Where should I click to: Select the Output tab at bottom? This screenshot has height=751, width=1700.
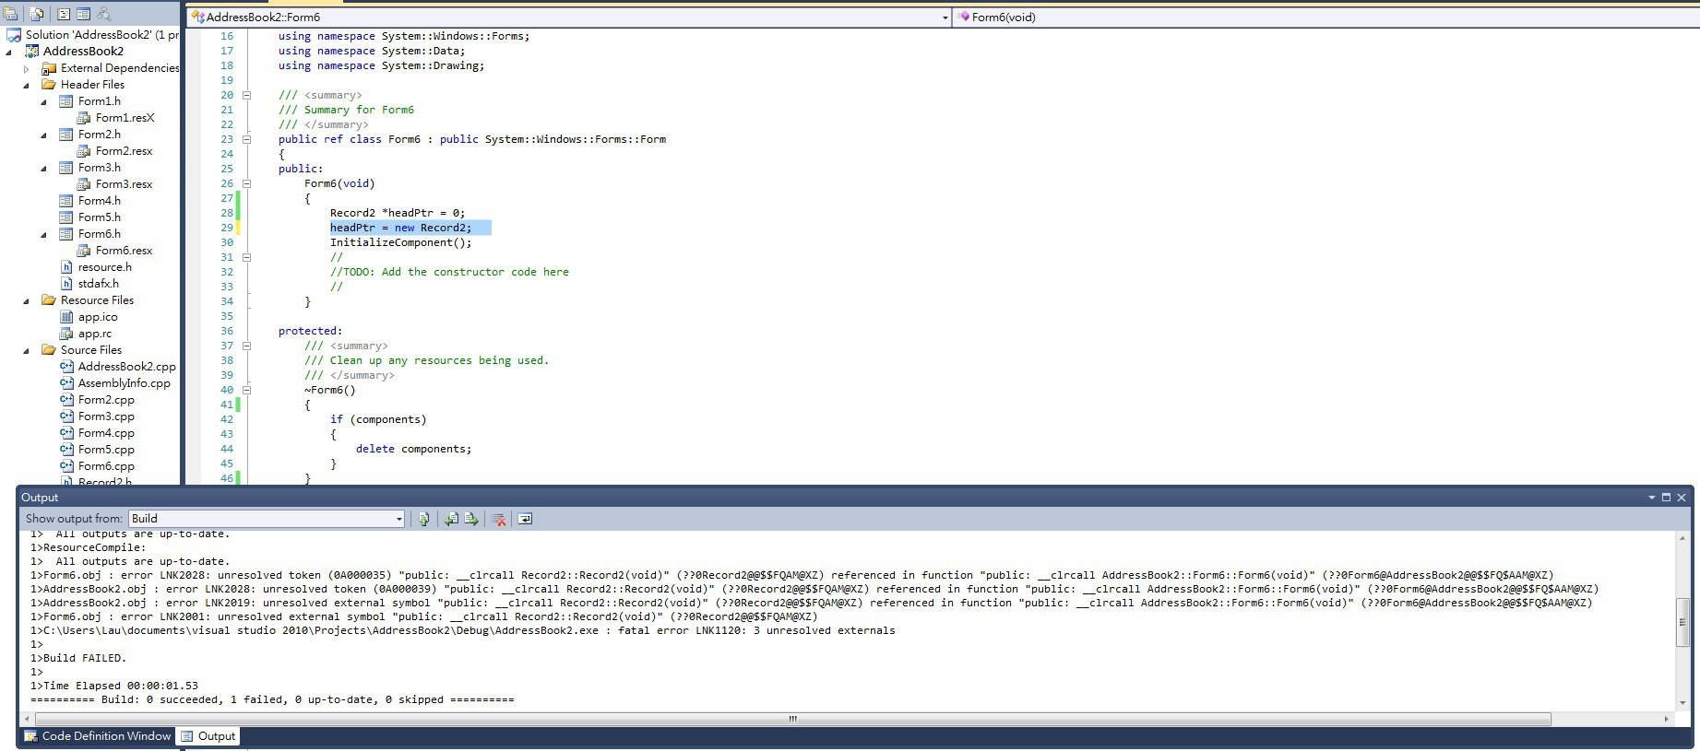point(208,736)
